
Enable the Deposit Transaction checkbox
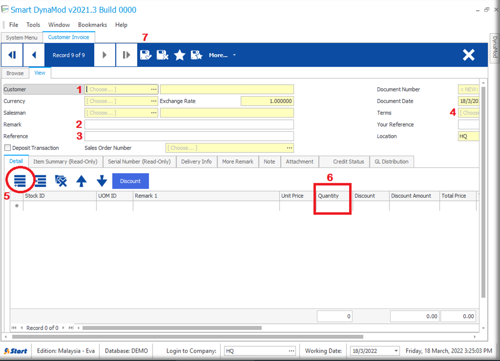[7, 148]
